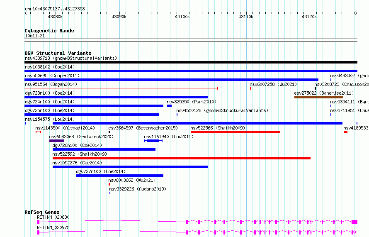This screenshot has height=237, width=369.
Task: Click the nsv4339713 (gnomADStructuralVariants) label
Action: pos(71,58)
